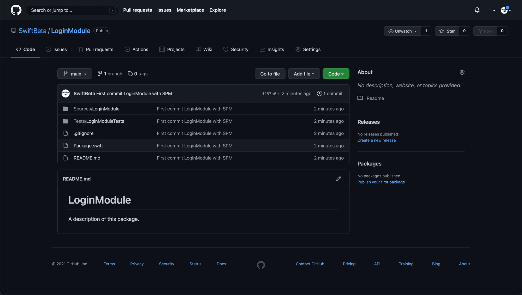View the 1 branch link
This screenshot has height=295, width=522.
(110, 74)
